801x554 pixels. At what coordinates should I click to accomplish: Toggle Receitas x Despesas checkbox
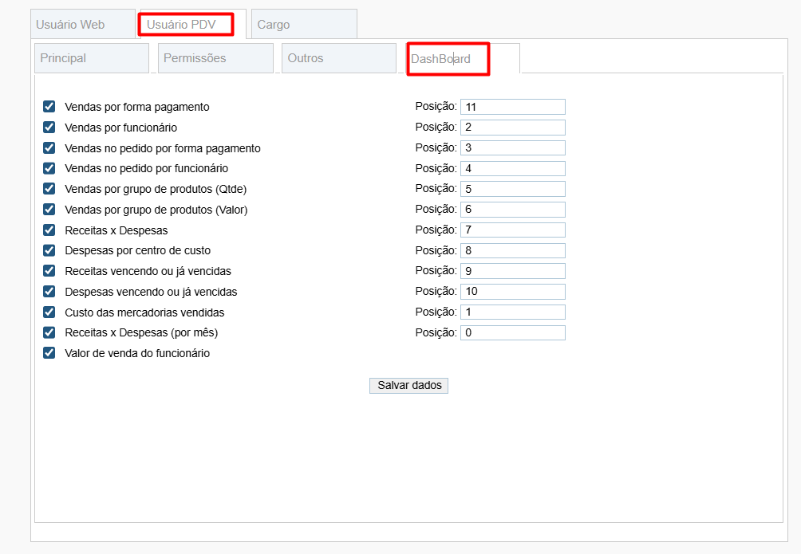pyautogui.click(x=49, y=230)
